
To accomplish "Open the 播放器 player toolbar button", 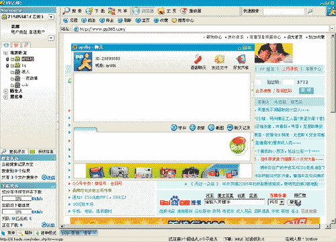I will tap(192, 11).
